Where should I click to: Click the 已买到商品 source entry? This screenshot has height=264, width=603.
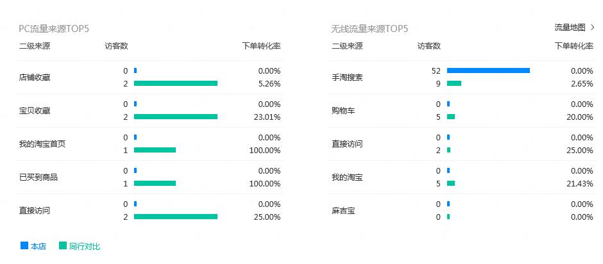coord(38,177)
